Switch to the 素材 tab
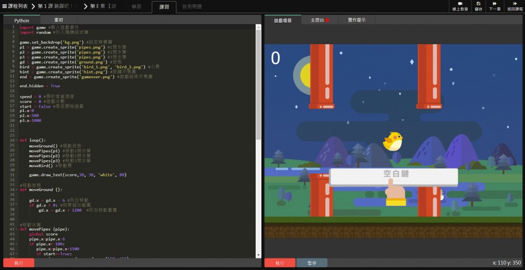Image resolution: width=525 pixels, height=270 pixels. (x=59, y=19)
